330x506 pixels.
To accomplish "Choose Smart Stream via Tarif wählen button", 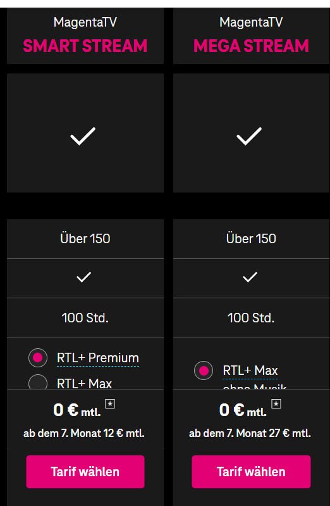I will click(x=85, y=472).
